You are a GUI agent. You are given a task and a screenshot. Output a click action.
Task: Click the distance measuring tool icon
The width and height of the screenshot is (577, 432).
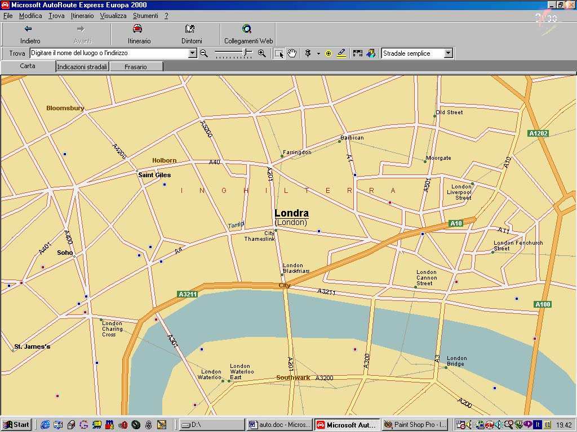358,53
